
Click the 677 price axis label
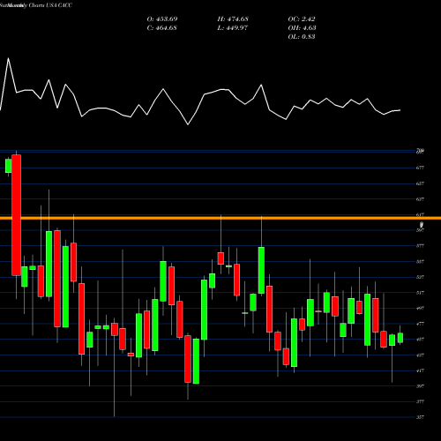pos(420,168)
